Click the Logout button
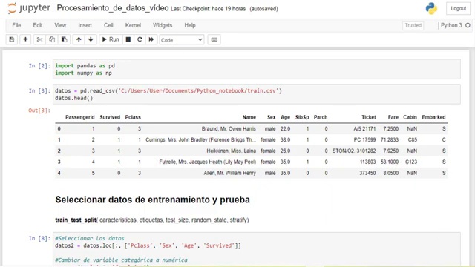 (x=458, y=8)
